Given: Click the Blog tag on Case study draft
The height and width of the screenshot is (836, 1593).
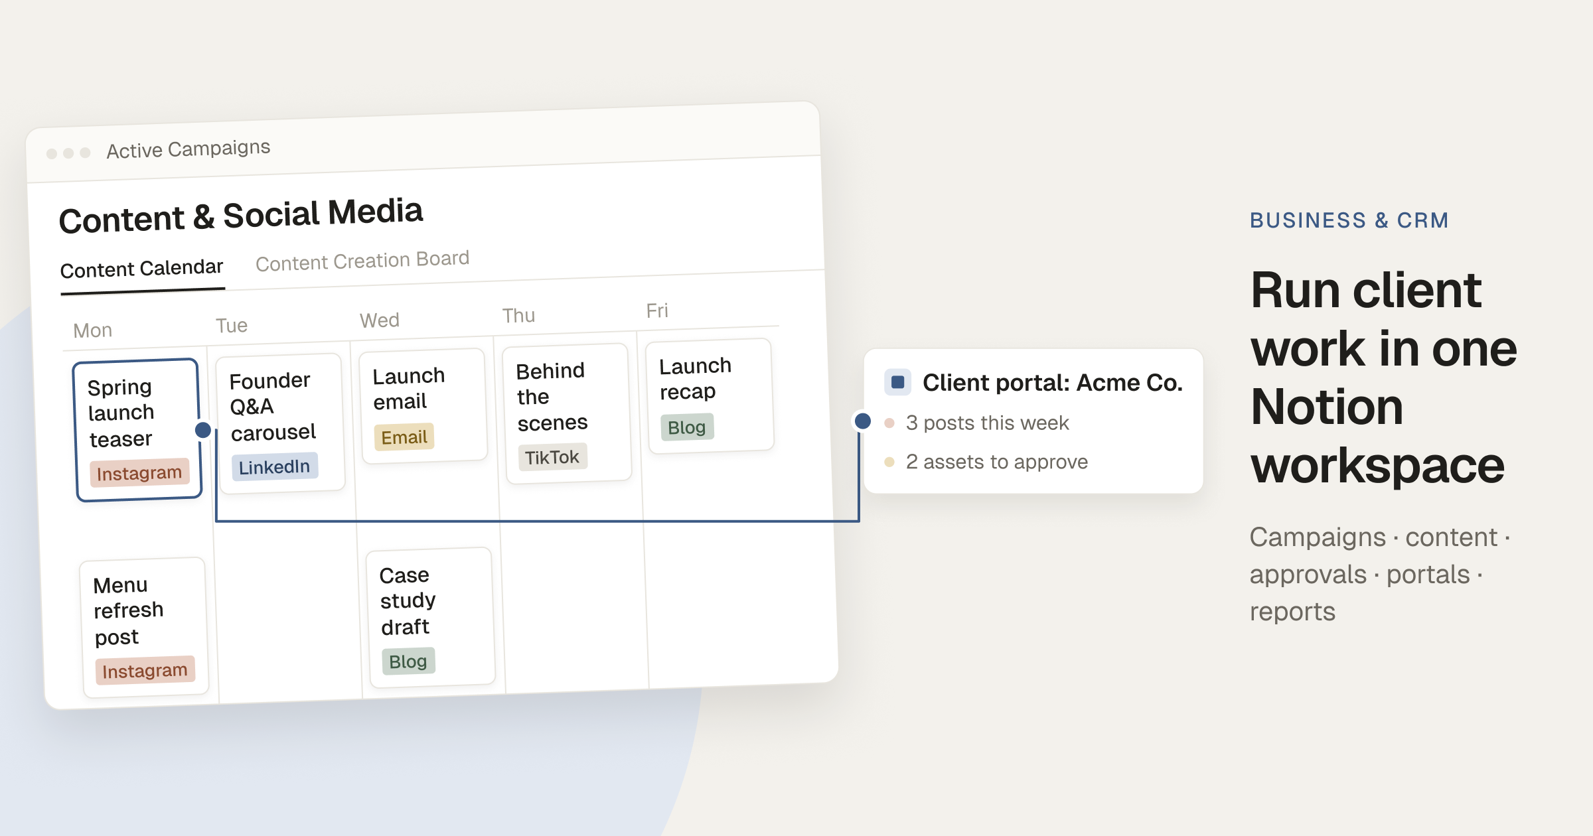Looking at the screenshot, I should [408, 662].
